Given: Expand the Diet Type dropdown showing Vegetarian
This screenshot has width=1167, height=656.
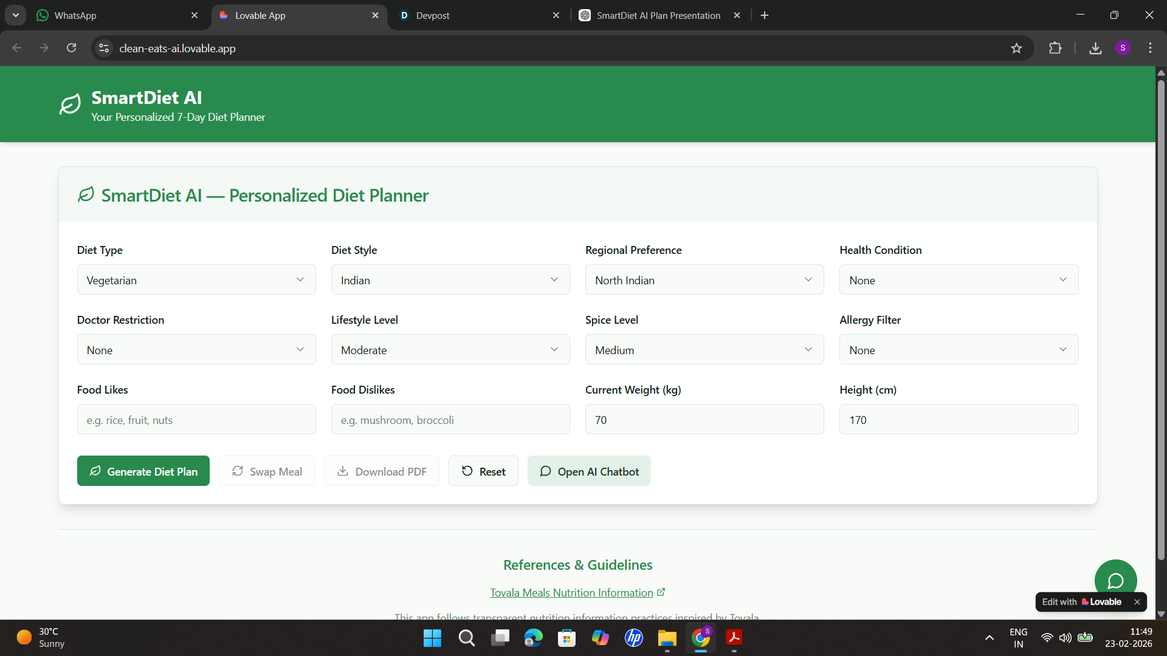Looking at the screenshot, I should [x=196, y=280].
